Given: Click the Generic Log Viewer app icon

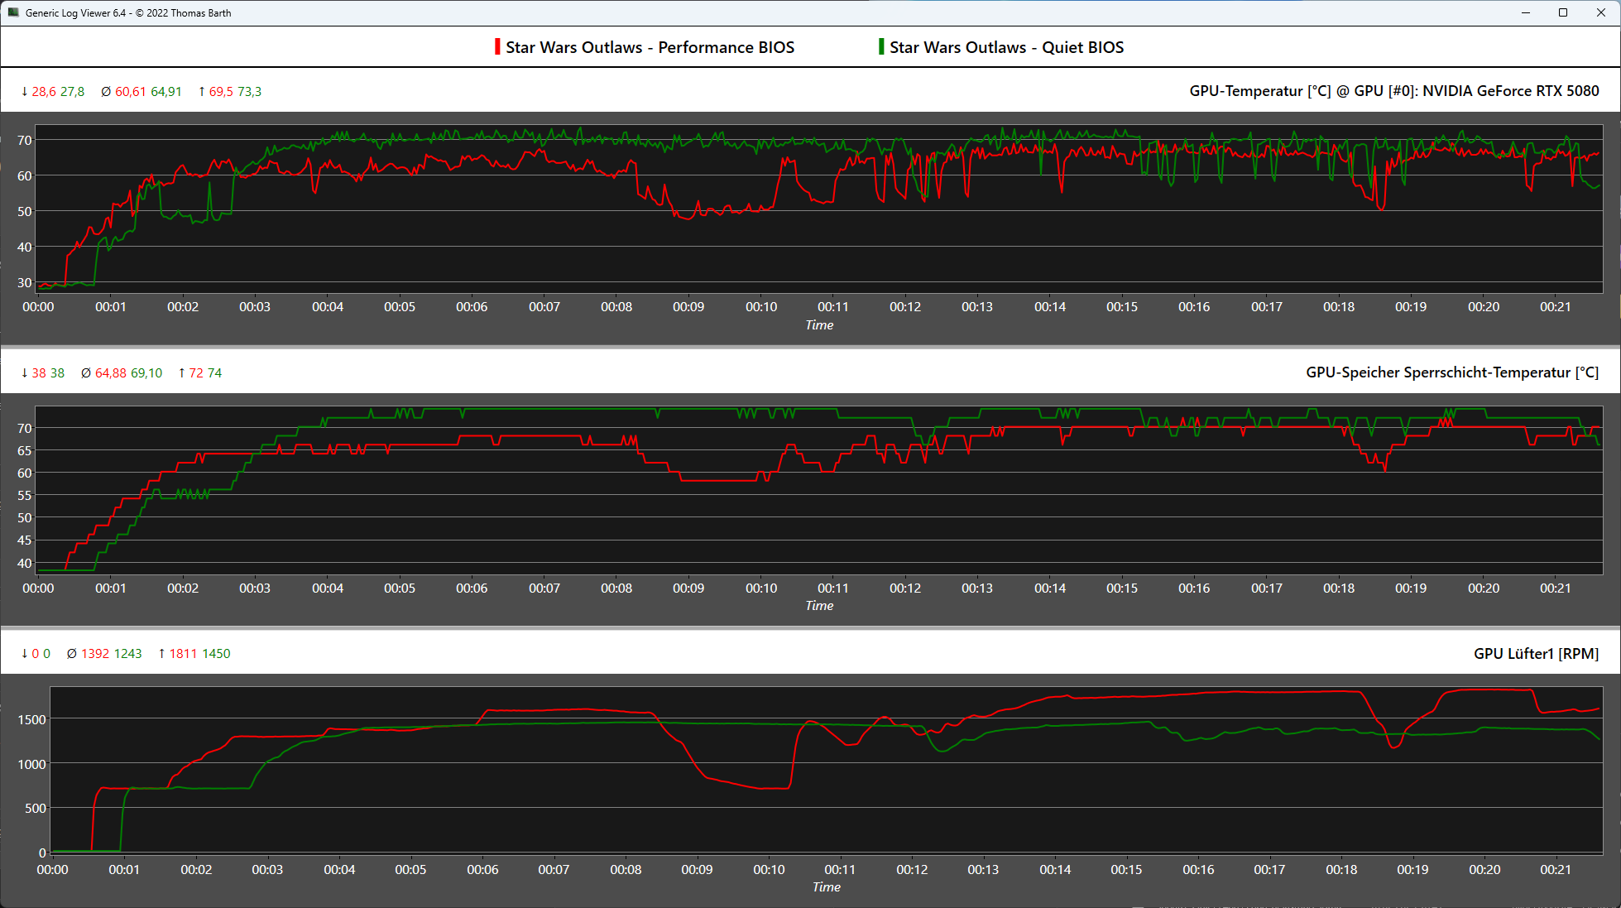Looking at the screenshot, I should (12, 12).
